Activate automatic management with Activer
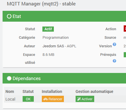This screenshot has height=110, width=126. [85, 99]
